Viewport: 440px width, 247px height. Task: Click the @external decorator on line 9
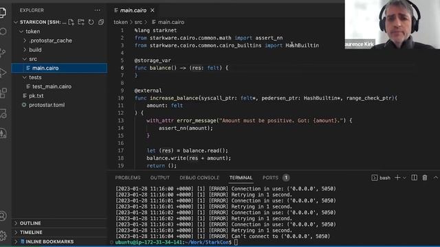click(x=148, y=91)
